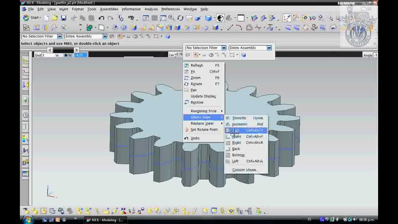This screenshot has height=224, width=398.
Task: Click the WCS orientation icon
Action: tap(287, 18)
